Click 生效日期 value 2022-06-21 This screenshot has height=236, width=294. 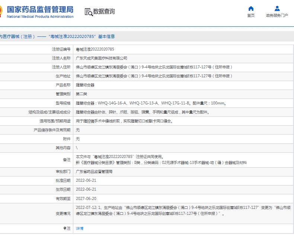pos(86,190)
